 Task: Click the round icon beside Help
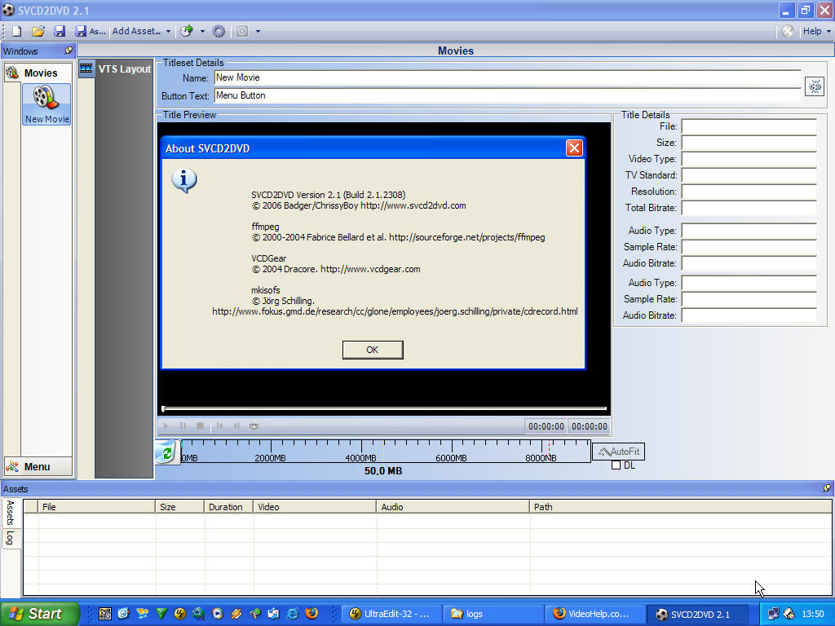[788, 32]
